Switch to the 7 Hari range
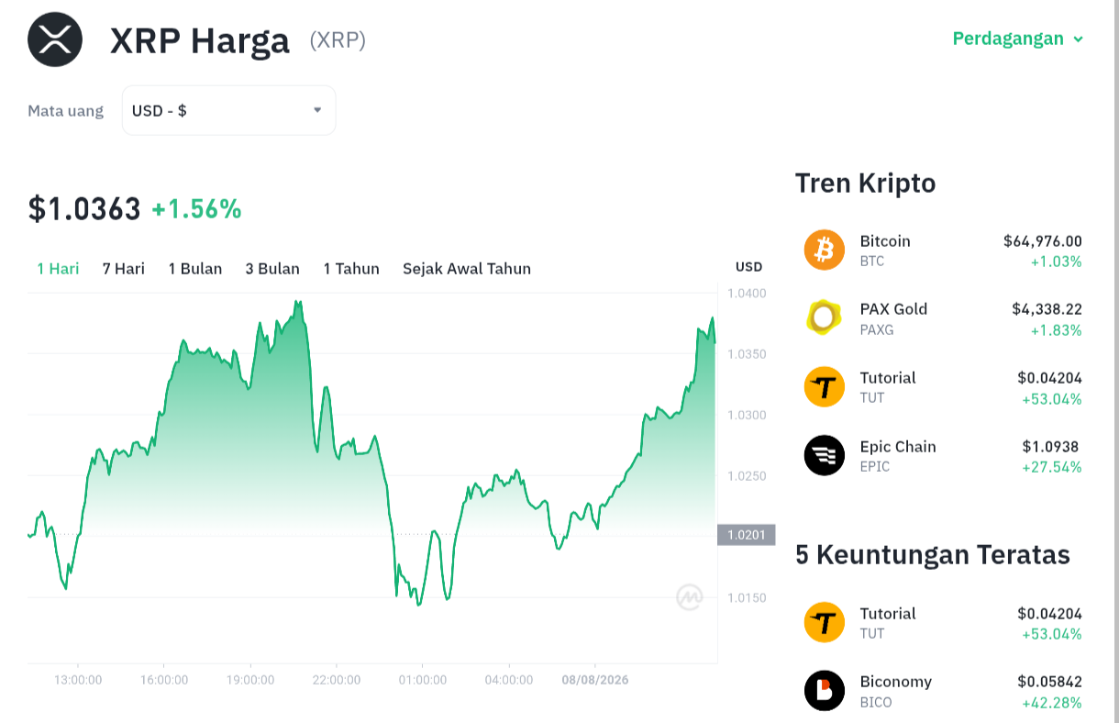 point(124,269)
